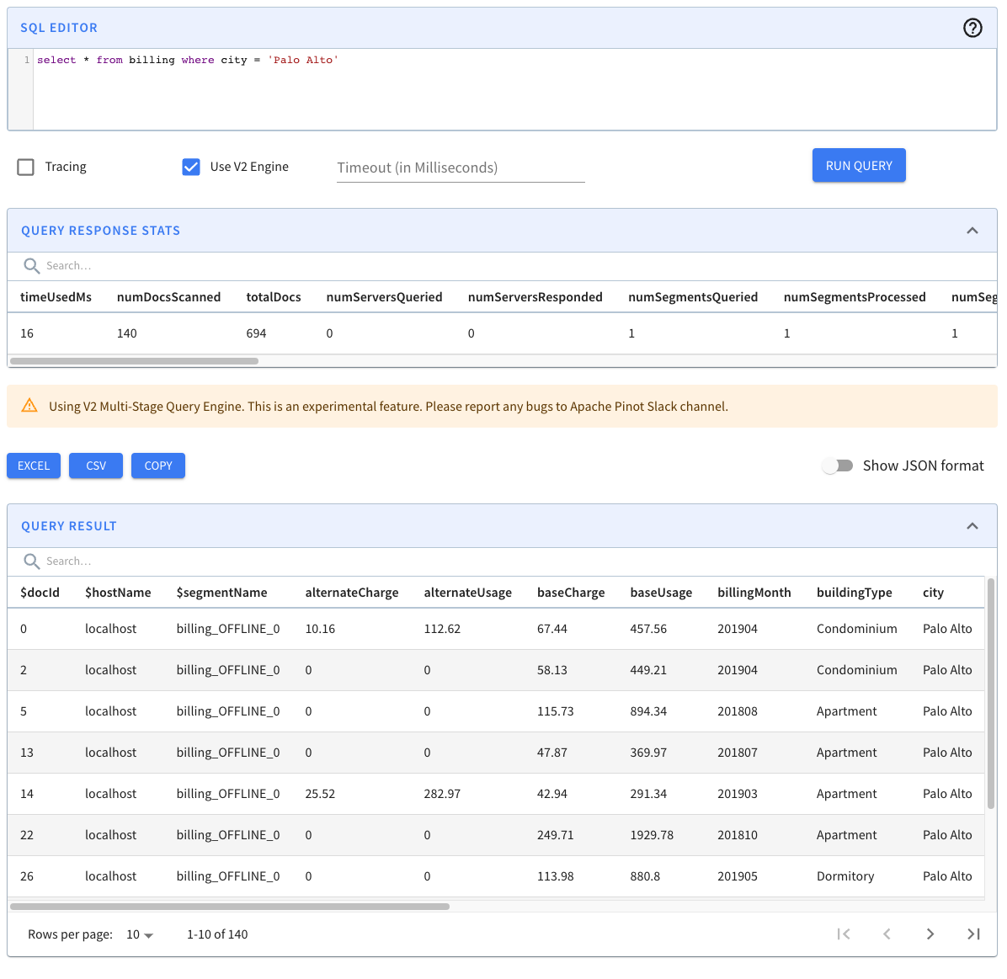The image size is (1007, 979).
Task: Uncheck the Use V2 Engine checkbox
Action: 191,167
